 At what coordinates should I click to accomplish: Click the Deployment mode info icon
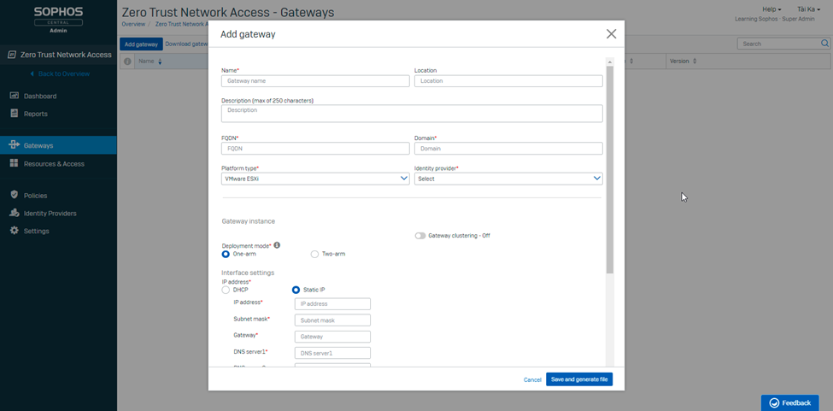[x=277, y=245]
